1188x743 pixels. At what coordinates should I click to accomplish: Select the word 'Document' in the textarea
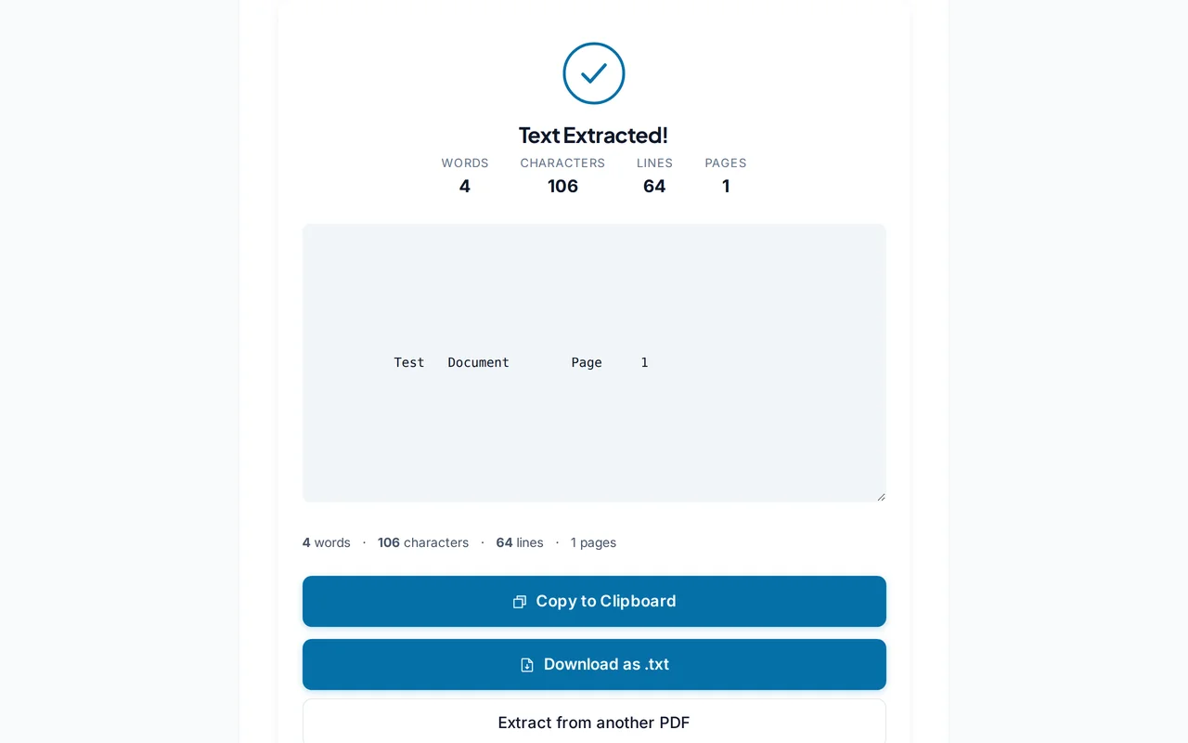coord(478,362)
